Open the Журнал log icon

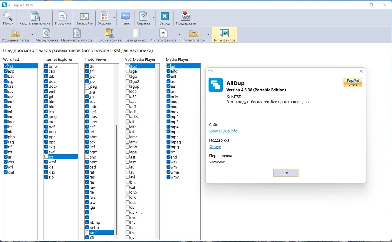point(105,19)
